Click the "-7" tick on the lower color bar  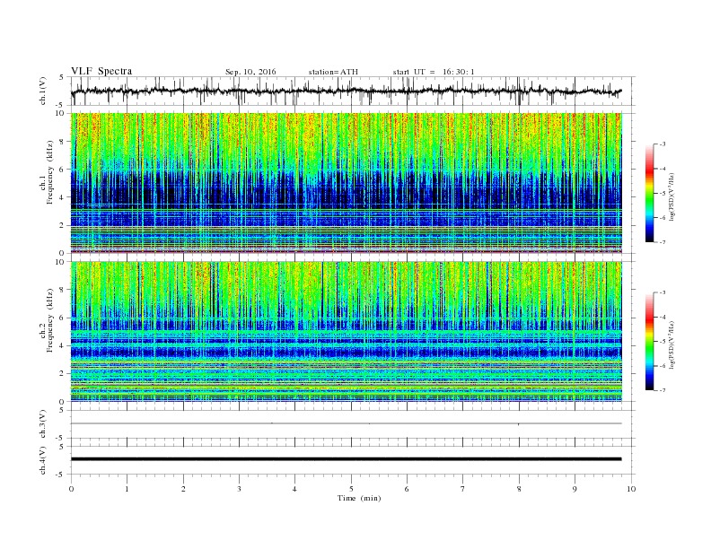tap(663, 390)
